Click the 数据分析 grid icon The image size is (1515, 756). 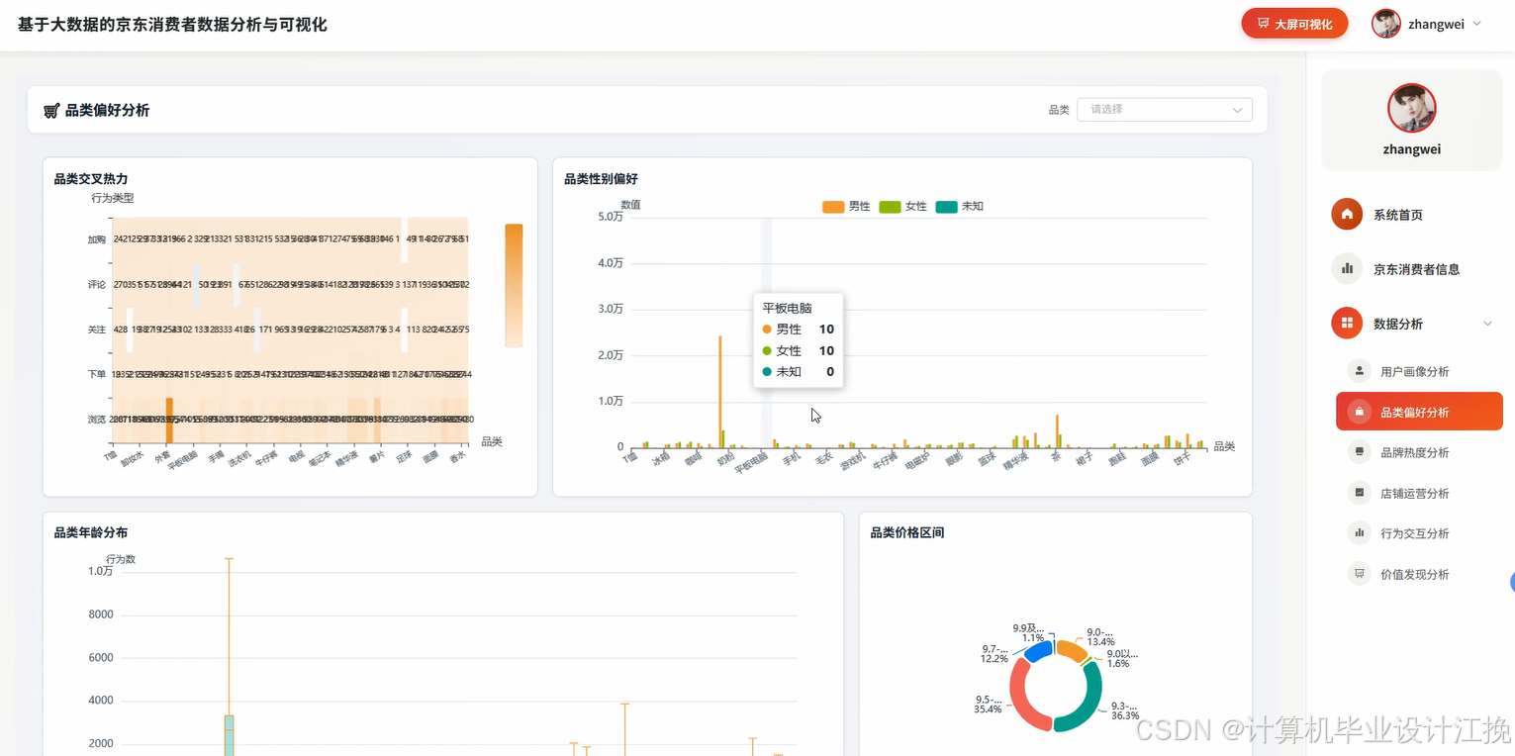pyautogui.click(x=1347, y=324)
